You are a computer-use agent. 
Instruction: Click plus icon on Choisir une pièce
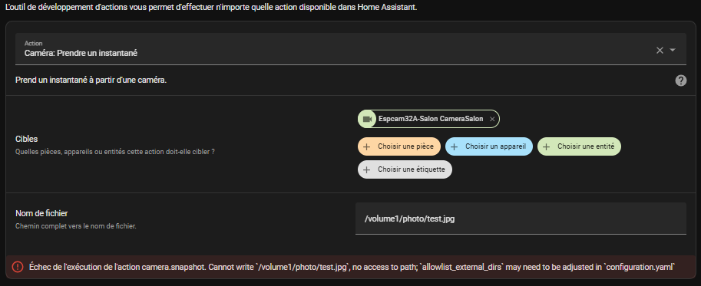[366, 146]
